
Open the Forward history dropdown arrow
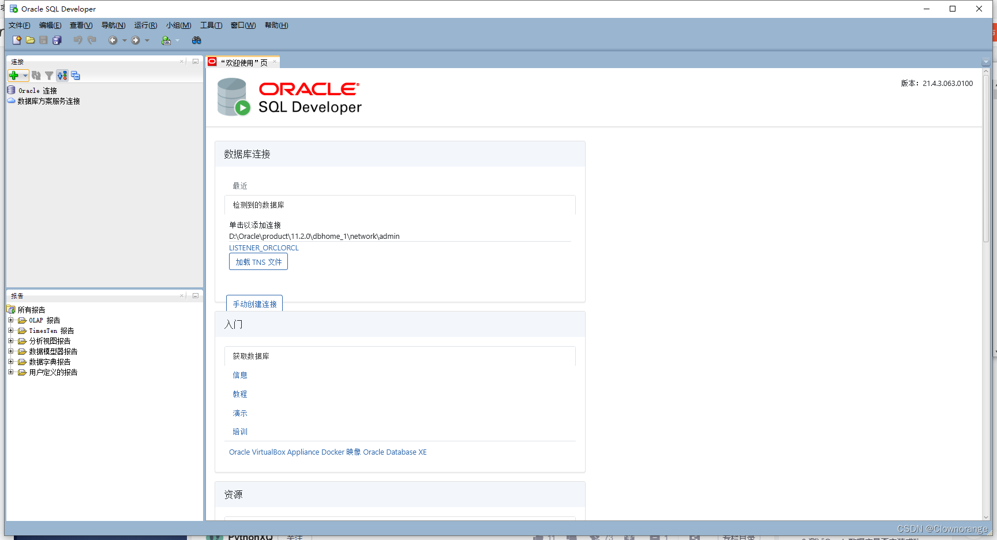[x=147, y=40]
